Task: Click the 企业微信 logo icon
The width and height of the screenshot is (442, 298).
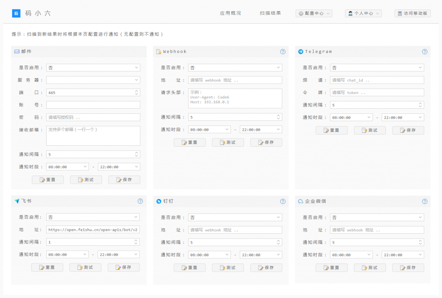Action: click(x=300, y=201)
